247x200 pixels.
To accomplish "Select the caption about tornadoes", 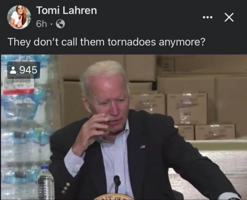I will click(107, 42).
